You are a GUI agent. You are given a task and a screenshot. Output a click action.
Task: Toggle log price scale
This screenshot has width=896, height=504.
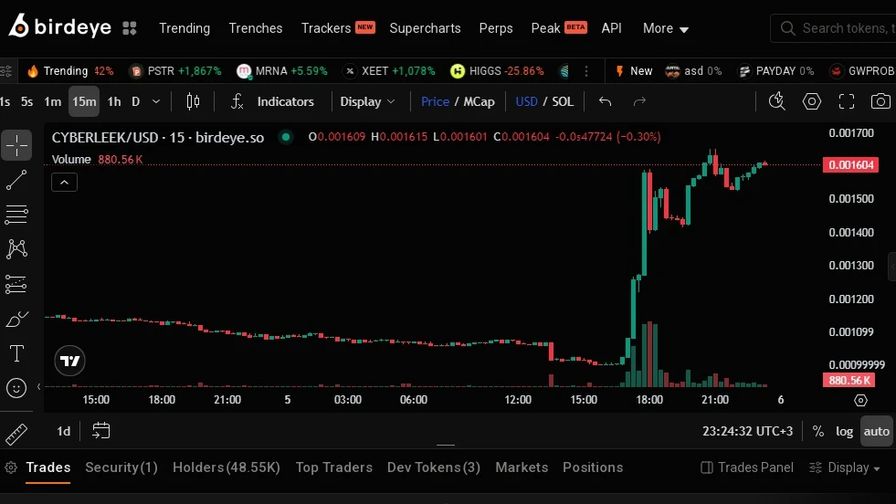click(x=845, y=432)
